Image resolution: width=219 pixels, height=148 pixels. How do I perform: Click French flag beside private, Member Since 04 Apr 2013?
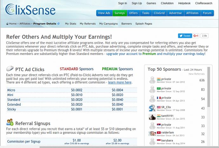tap(159, 98)
